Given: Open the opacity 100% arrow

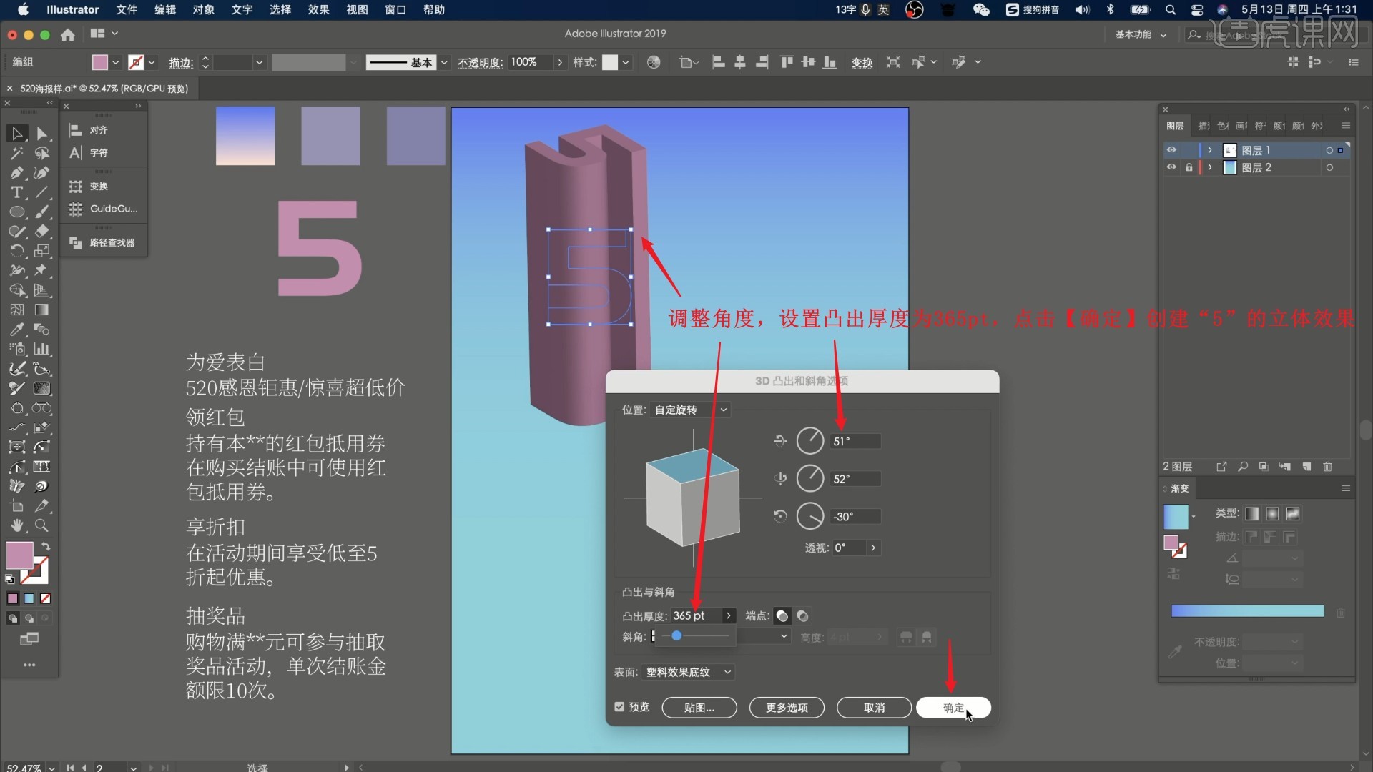Looking at the screenshot, I should (559, 62).
